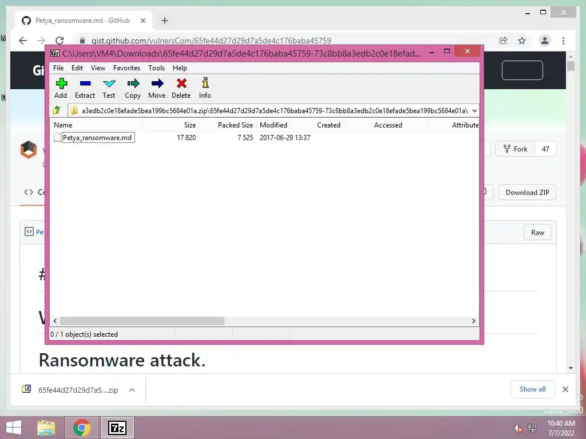Viewport: 586px width, 439px height.
Task: Click the Chrome page vertical scrollbar thumb
Action: tap(571, 66)
